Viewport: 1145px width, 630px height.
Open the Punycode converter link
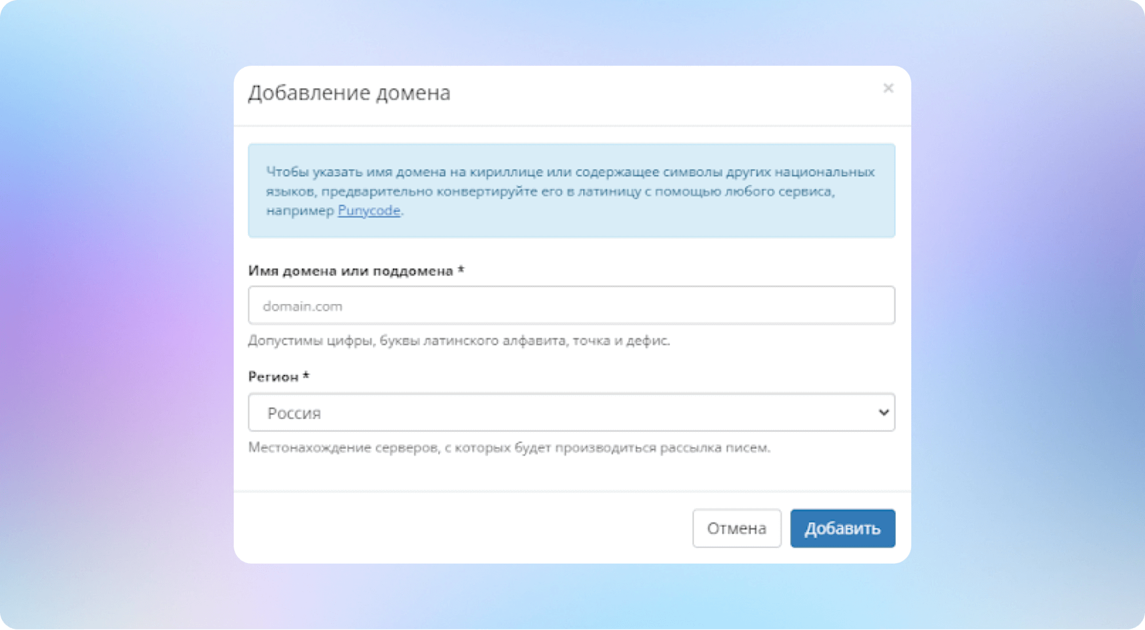click(369, 211)
